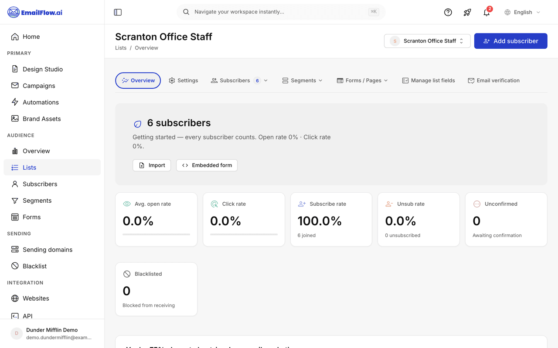Viewport: 558px width, 348px height.
Task: Open Brand Assets image icon
Action: 15,119
